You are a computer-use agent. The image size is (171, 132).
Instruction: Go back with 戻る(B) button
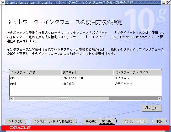[91, 121]
